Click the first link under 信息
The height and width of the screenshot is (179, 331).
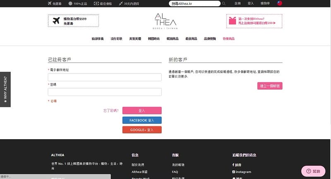click(138, 164)
